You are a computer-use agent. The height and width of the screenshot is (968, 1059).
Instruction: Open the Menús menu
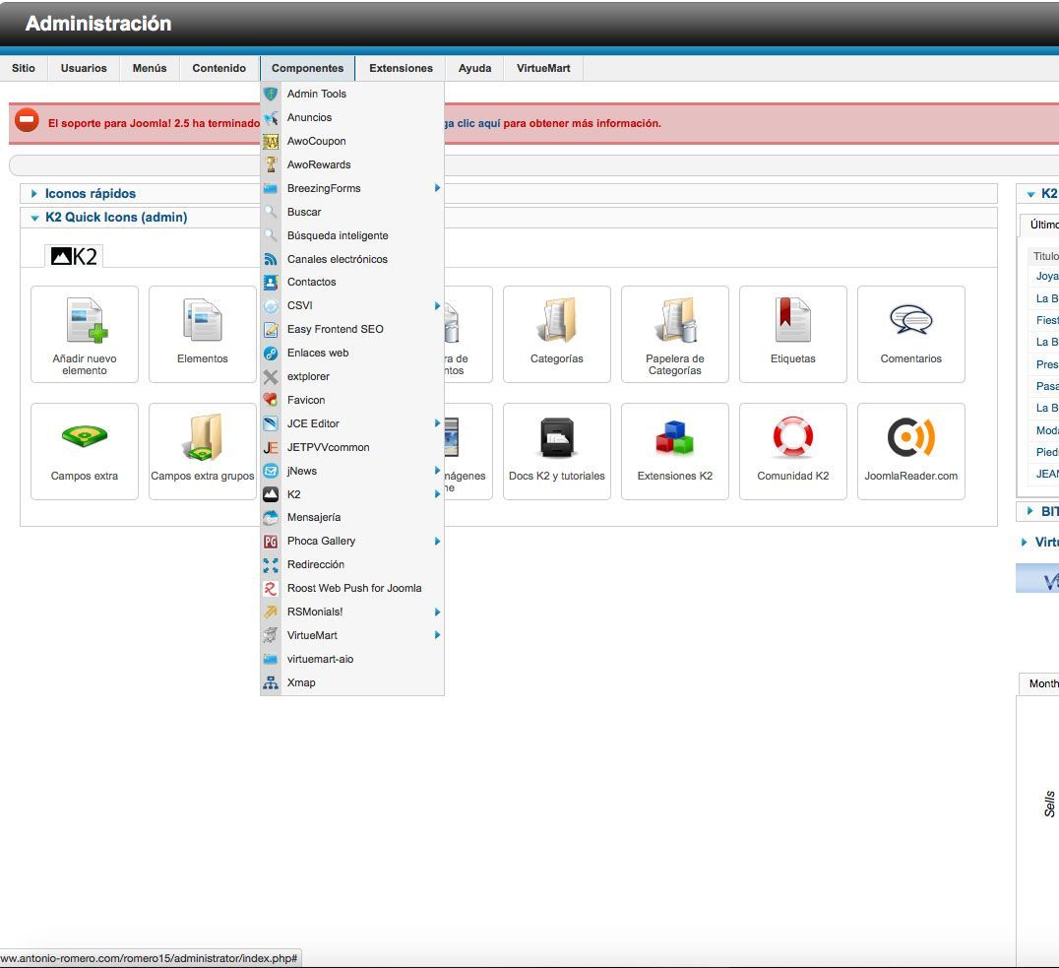[x=150, y=68]
